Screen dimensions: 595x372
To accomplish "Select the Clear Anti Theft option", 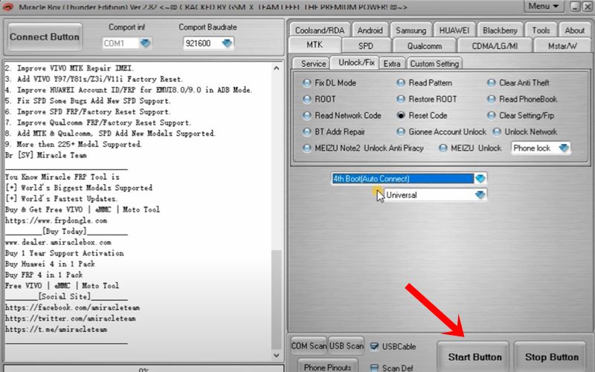I will [518, 82].
